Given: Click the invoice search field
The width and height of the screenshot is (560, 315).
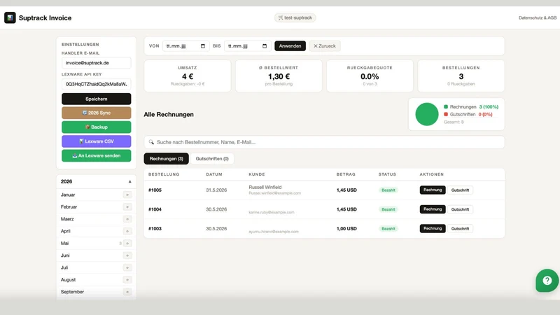Looking at the screenshot, I should [324, 142].
